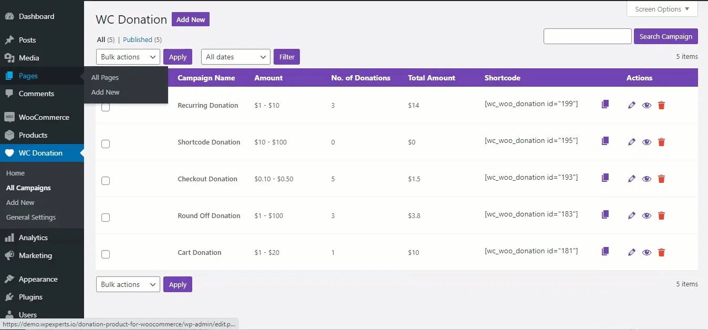Edit the Recurring Donation campaign pencil icon

click(x=632, y=105)
